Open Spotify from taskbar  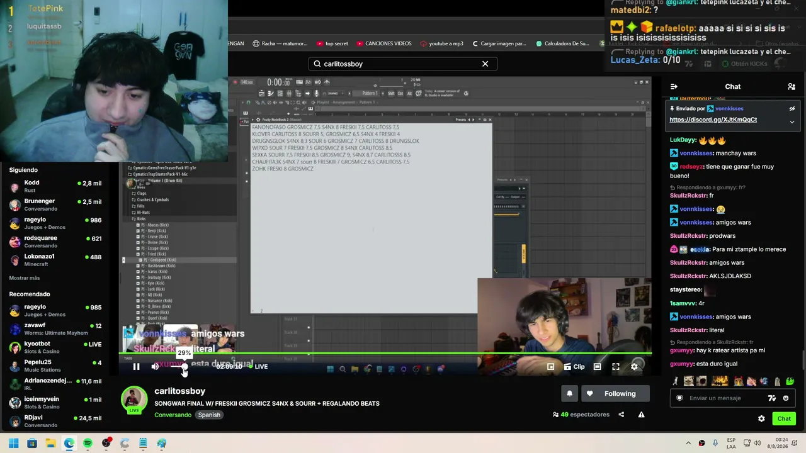(x=88, y=443)
